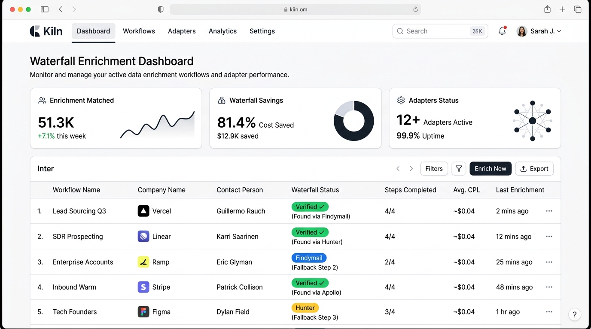The image size is (591, 329).
Task: Click contact name Eric Glyman
Action: pyautogui.click(x=235, y=262)
